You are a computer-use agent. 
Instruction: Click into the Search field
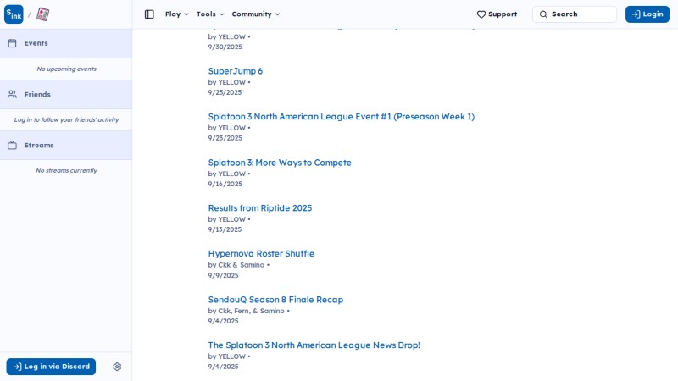click(575, 14)
